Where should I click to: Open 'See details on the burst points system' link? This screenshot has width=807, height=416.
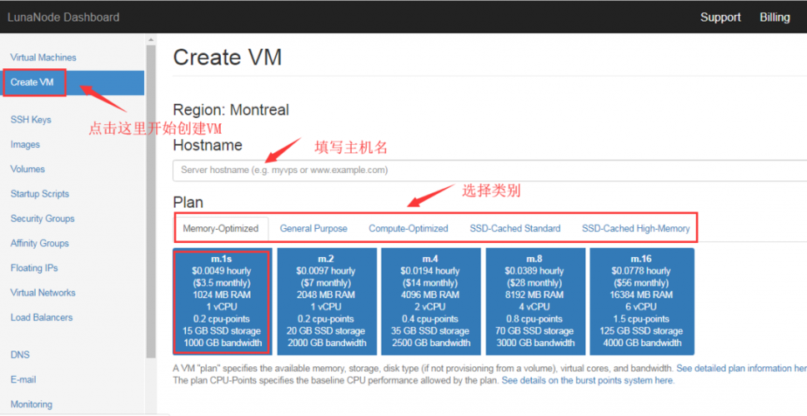click(587, 380)
